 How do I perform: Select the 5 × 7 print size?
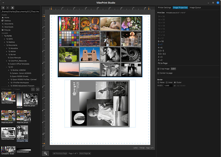pyautogui.click(x=160, y=45)
